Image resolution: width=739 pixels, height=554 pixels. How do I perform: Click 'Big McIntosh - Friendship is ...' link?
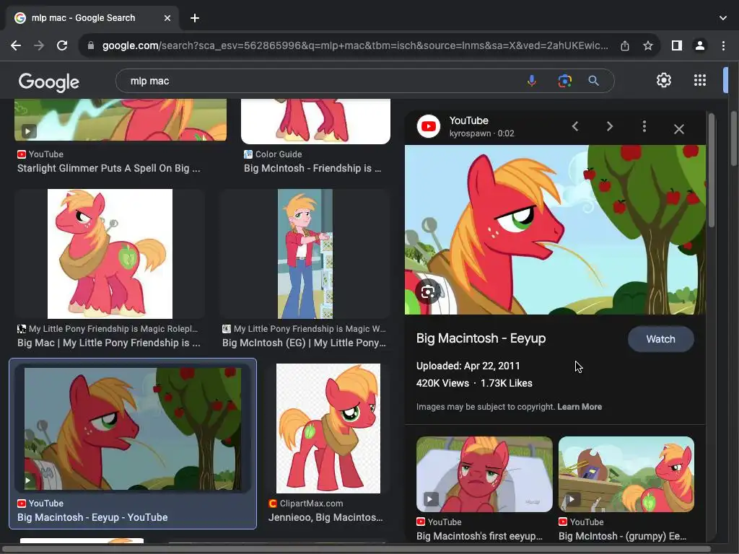tap(312, 168)
